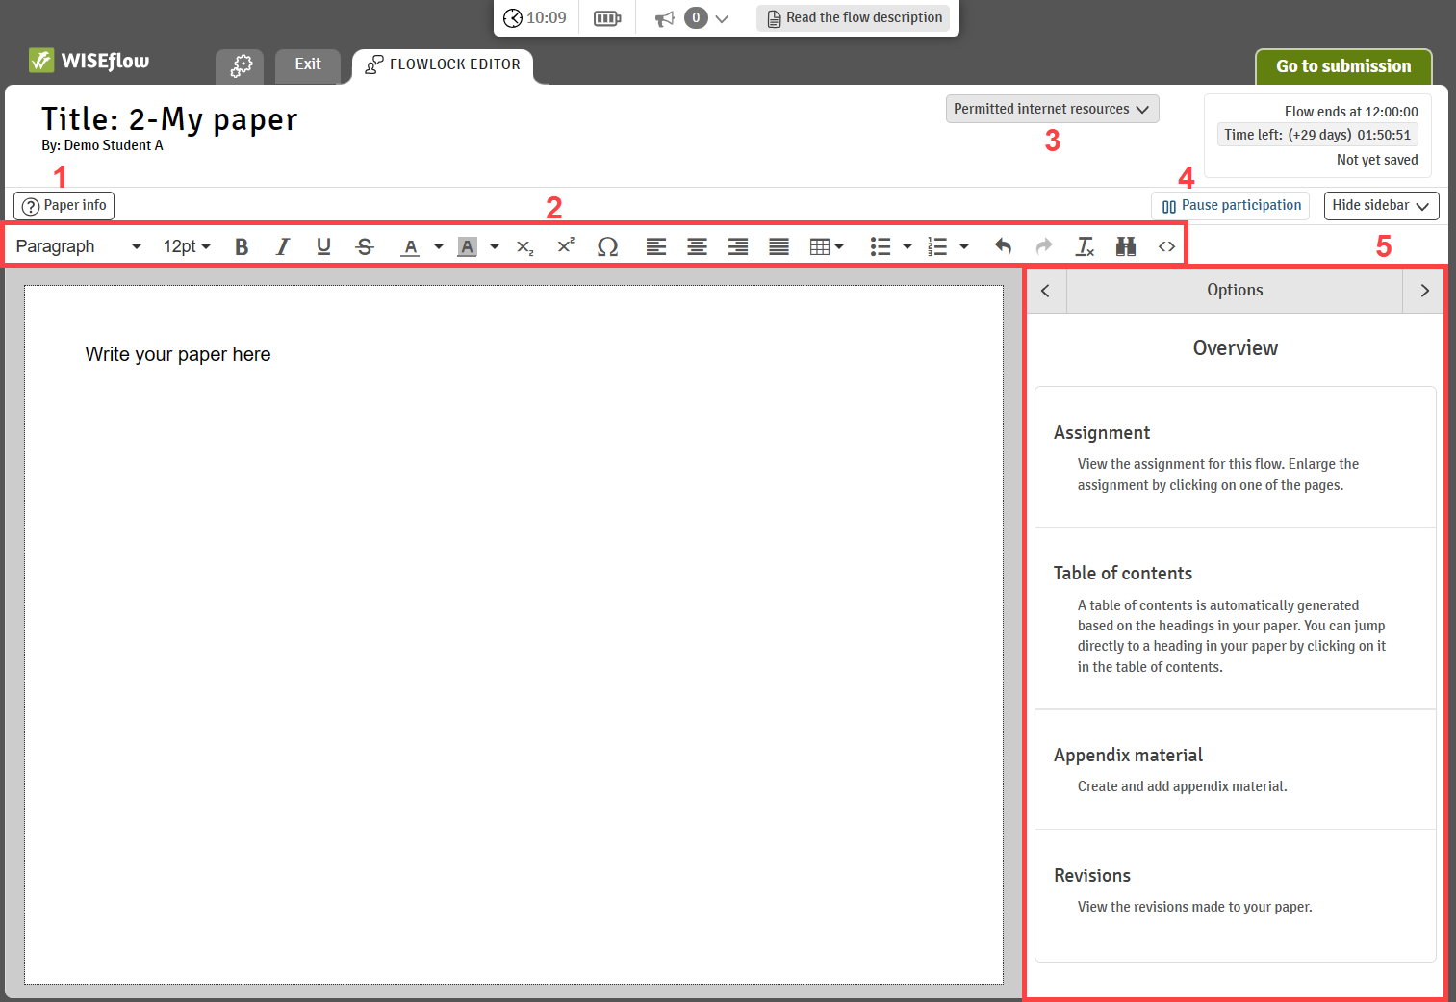1456x1002 pixels.
Task: Expand numbered list style arrow
Action: coord(964,246)
